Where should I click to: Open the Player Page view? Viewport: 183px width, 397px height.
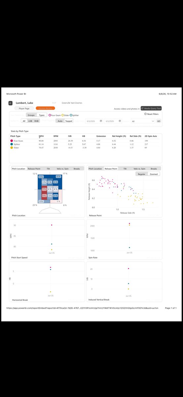pyautogui.click(x=25, y=108)
